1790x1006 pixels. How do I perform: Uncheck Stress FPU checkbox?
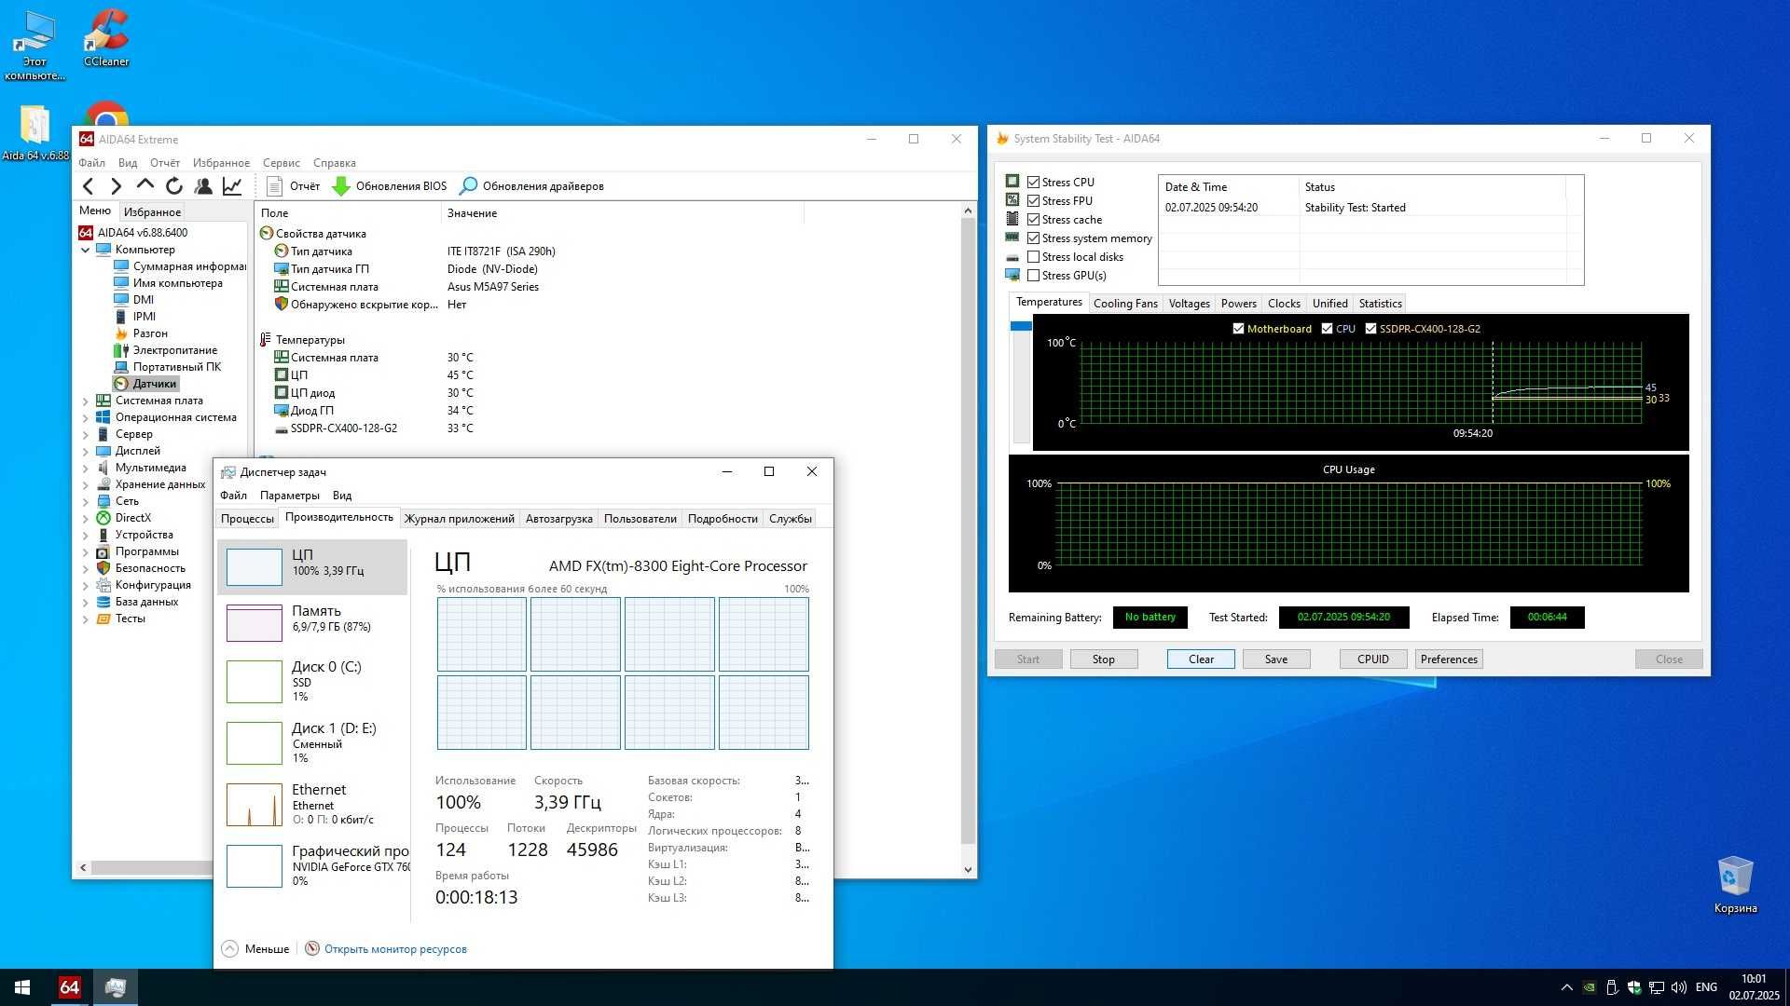[x=1033, y=201]
